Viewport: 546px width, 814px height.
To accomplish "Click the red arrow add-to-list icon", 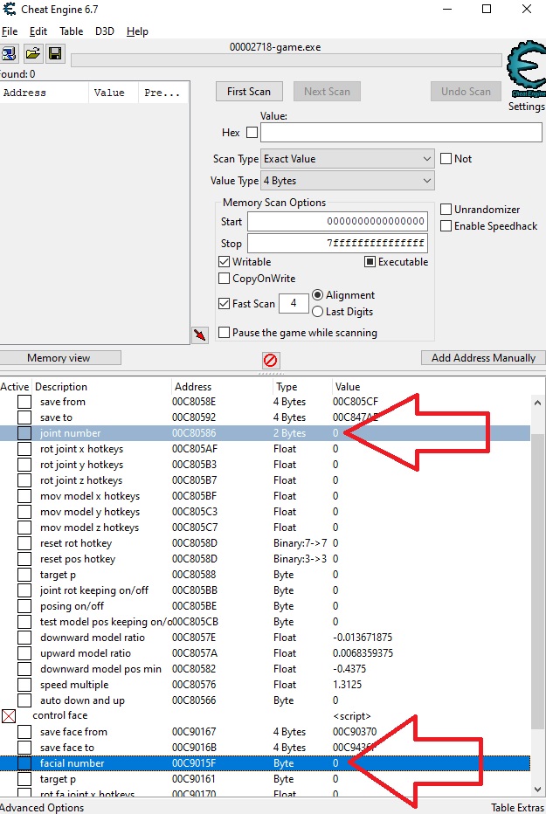I will pos(200,335).
